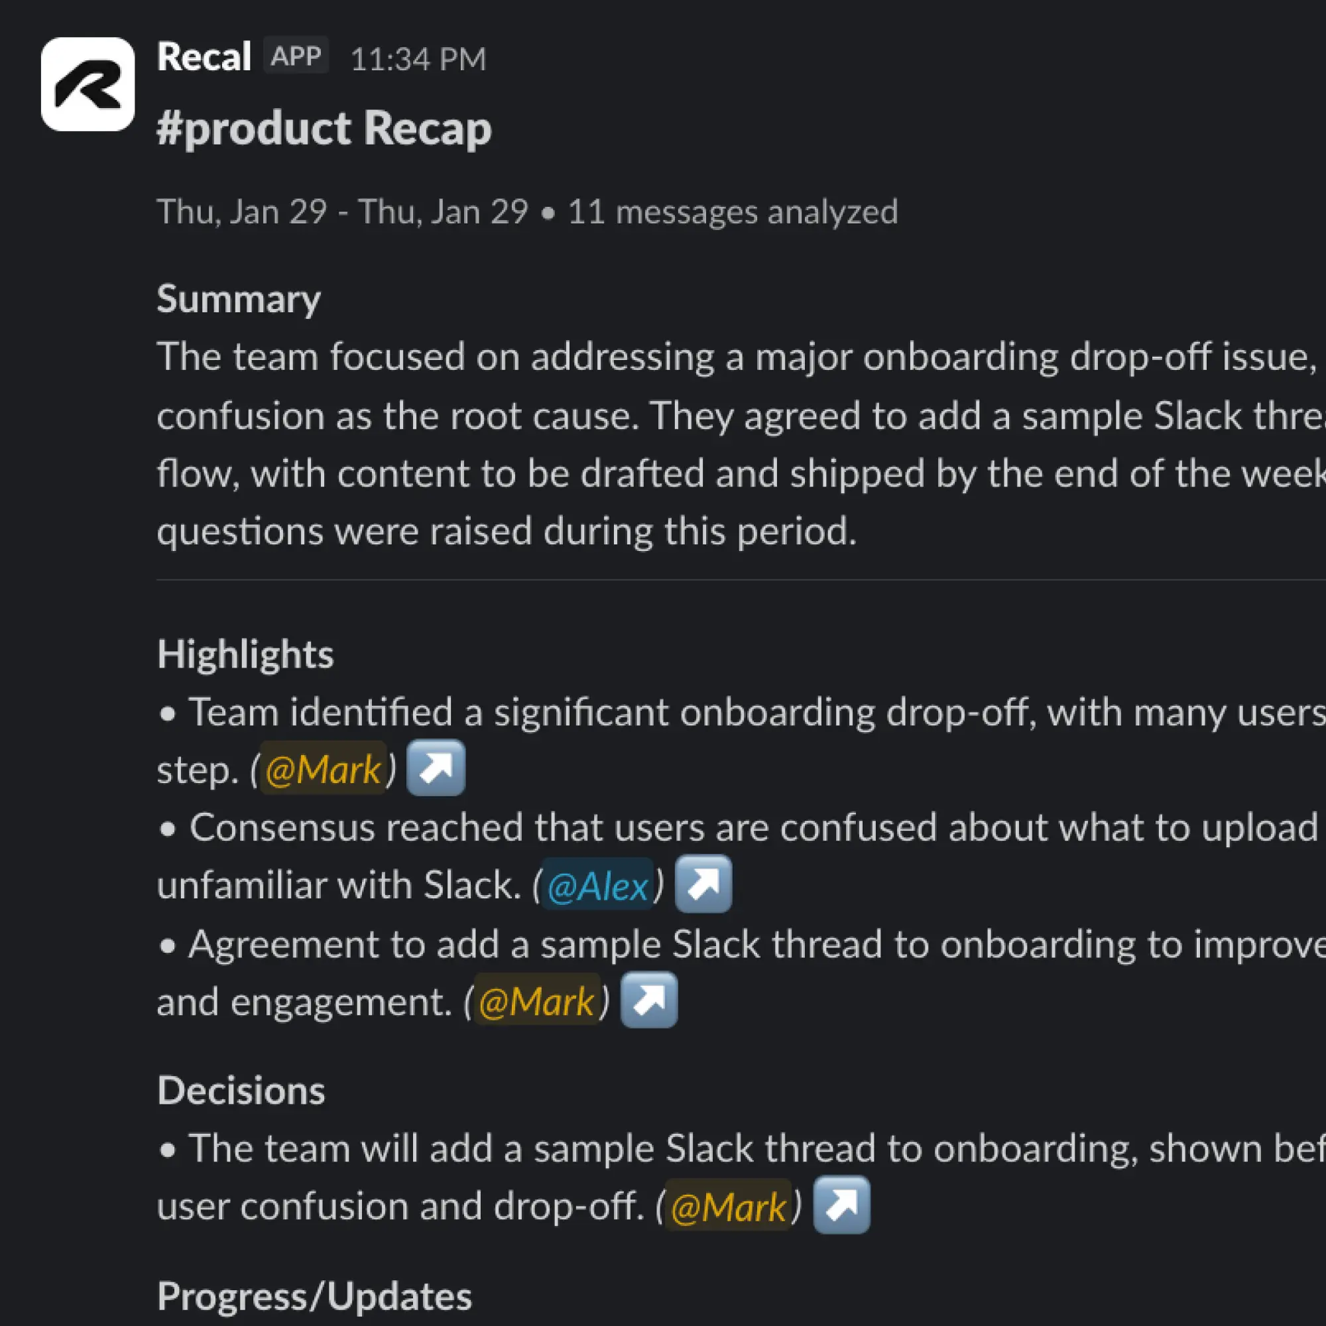1326x1326 pixels.
Task: Click the arrow icon beside @Mark under Decisions
Action: coord(841,1205)
